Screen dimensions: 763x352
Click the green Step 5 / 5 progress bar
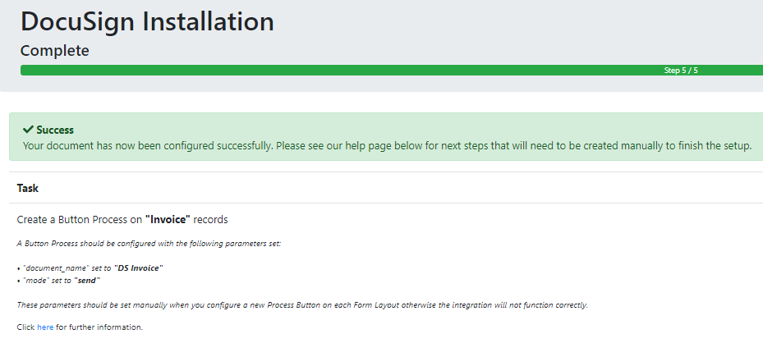[x=392, y=70]
